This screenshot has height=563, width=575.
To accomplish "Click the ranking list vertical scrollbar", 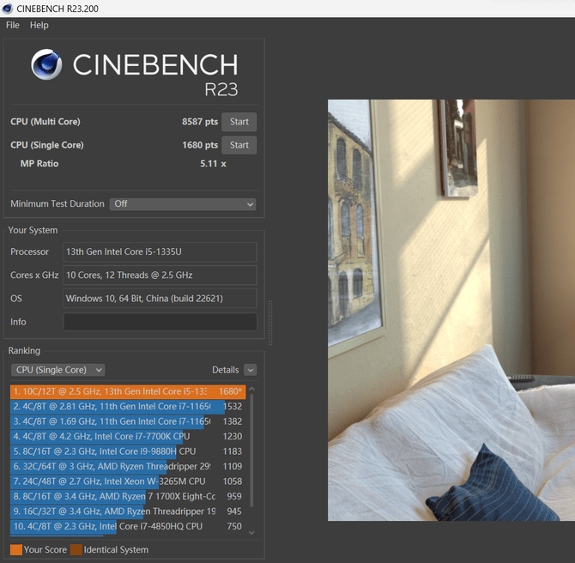I will tap(251, 455).
